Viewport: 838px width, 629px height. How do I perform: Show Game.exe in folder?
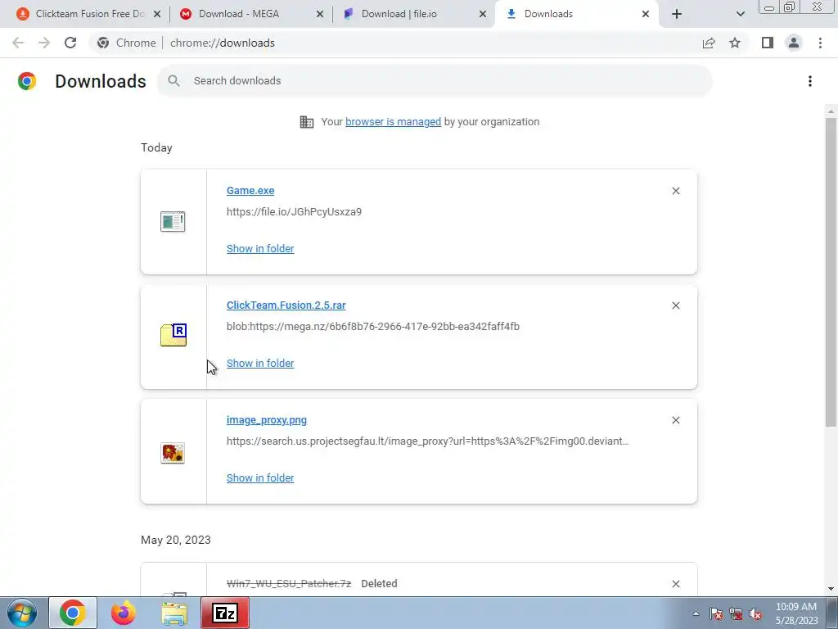260,249
